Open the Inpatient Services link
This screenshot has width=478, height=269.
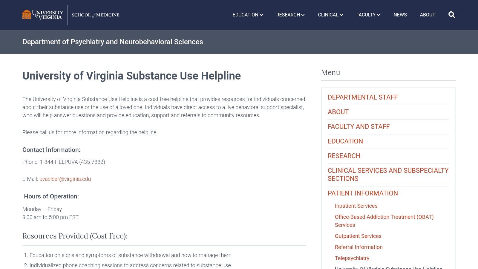tap(356, 206)
